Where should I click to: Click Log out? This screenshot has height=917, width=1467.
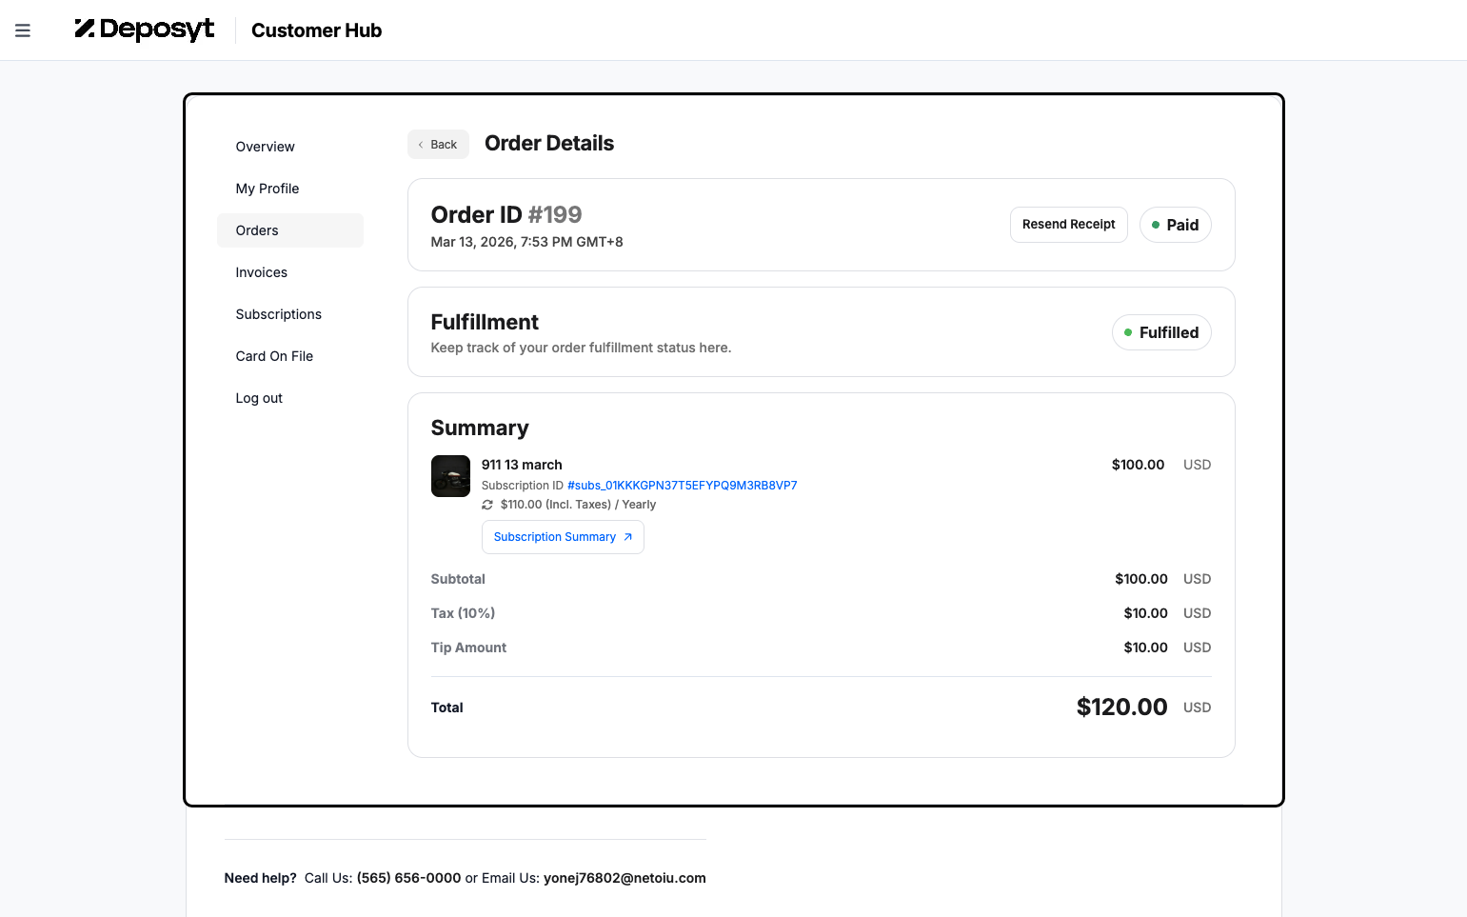[290, 398]
